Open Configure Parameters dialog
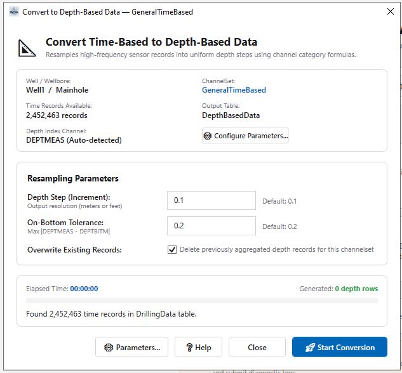This screenshot has height=373, width=402. click(245, 135)
